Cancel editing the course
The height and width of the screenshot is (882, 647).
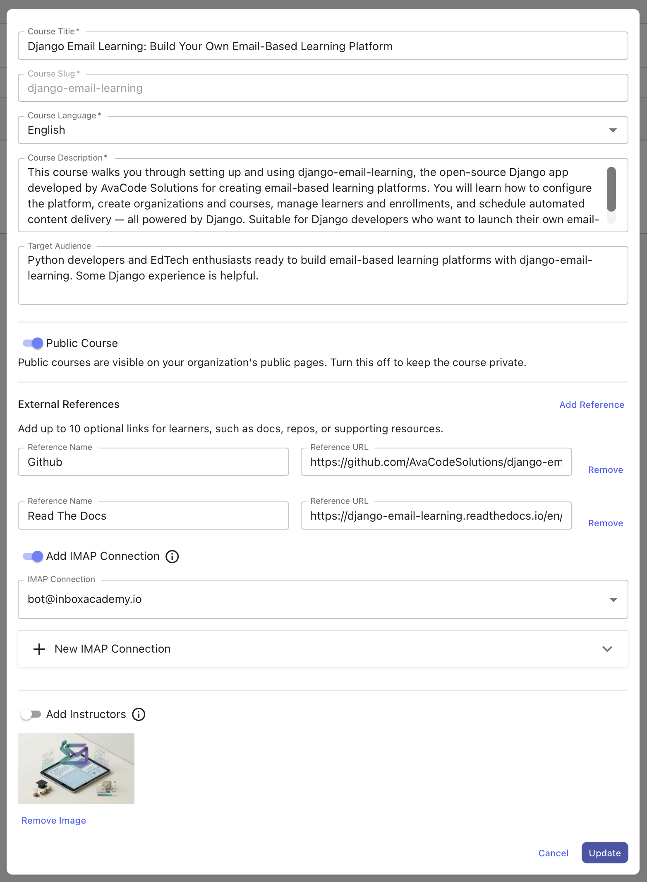[553, 853]
